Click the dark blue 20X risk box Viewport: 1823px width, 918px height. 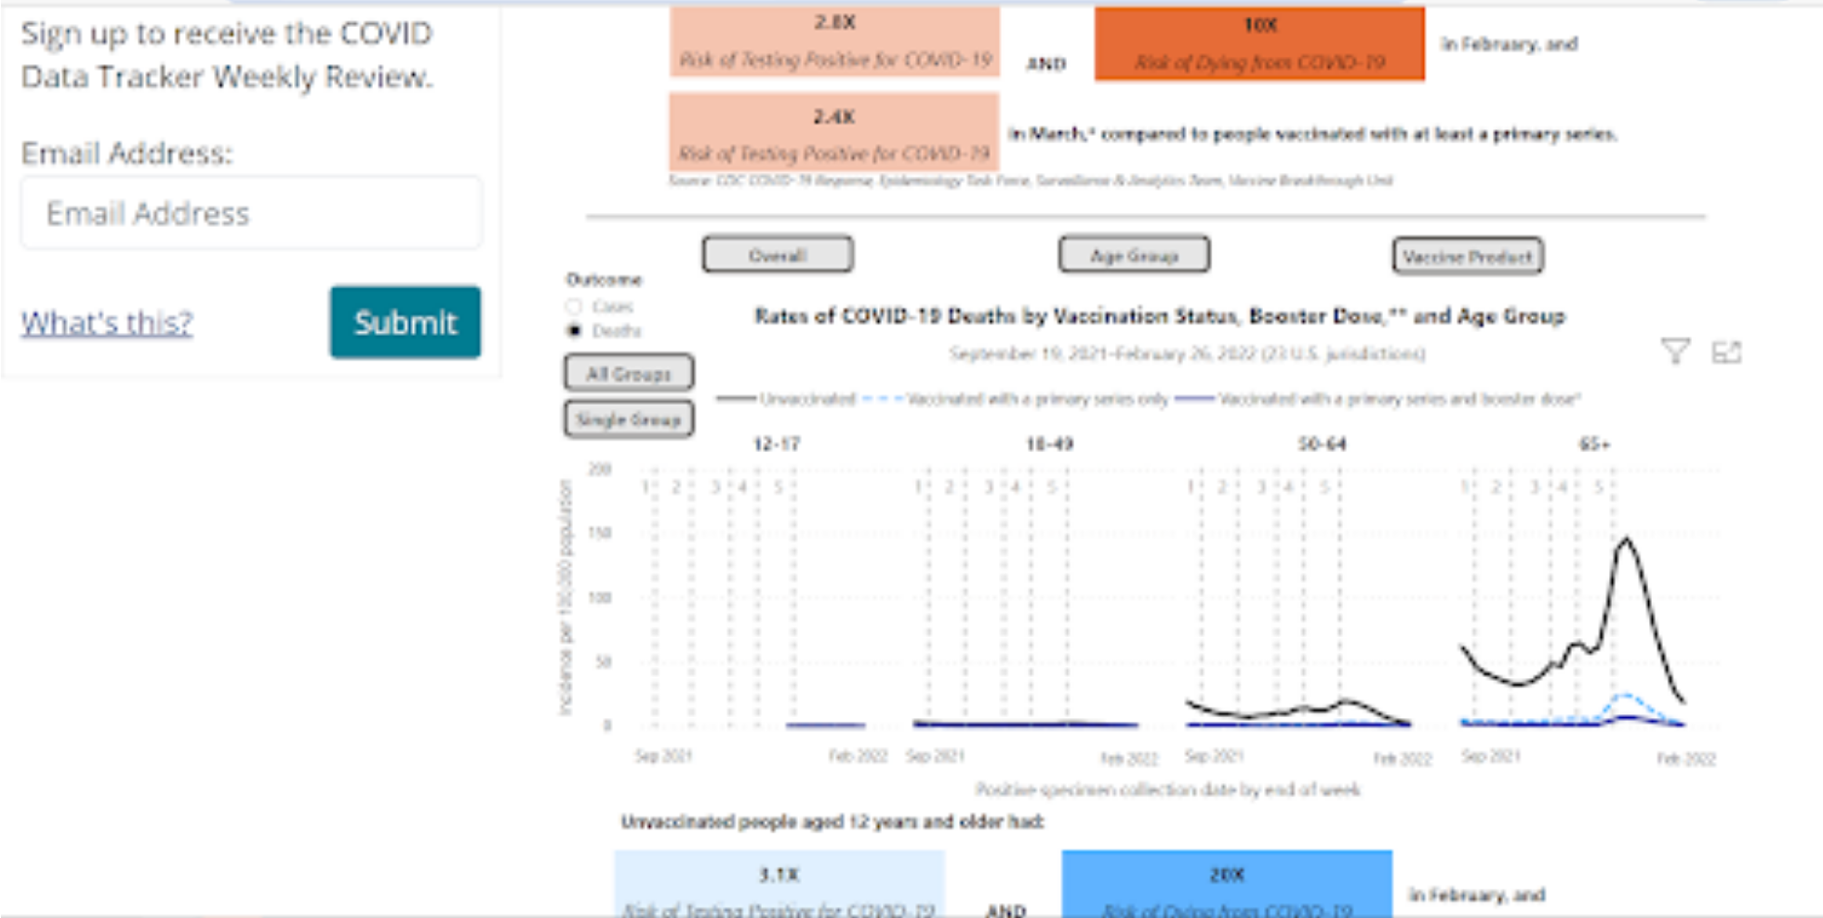tap(1227, 884)
